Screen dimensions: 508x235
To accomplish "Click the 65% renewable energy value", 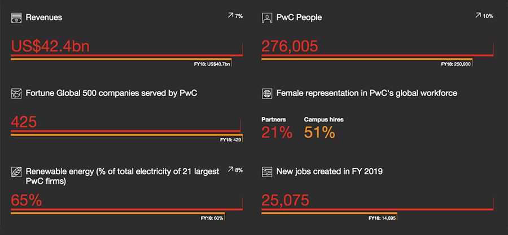I will (26, 201).
